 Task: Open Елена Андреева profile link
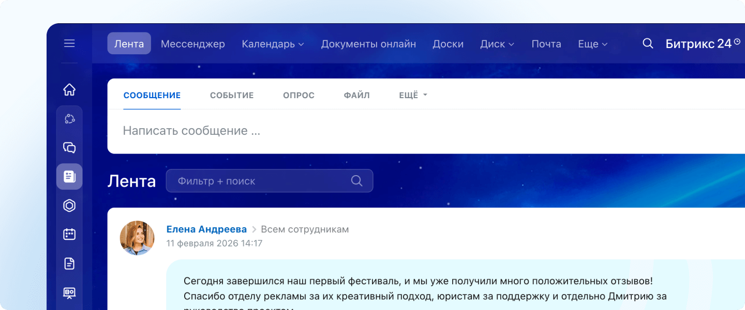coord(206,229)
